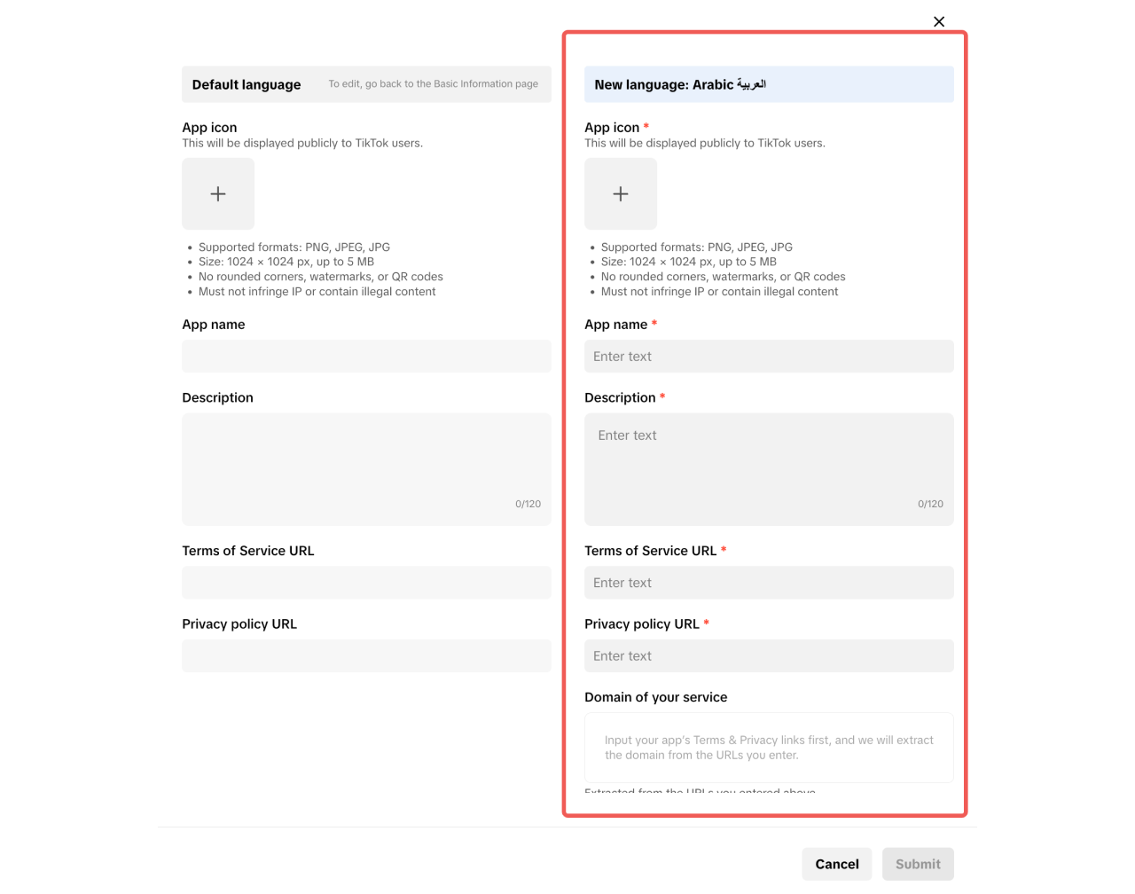Screen dimensions: 1135x894
Task: Click the Arabic description 0/120 character counter
Action: 930,504
